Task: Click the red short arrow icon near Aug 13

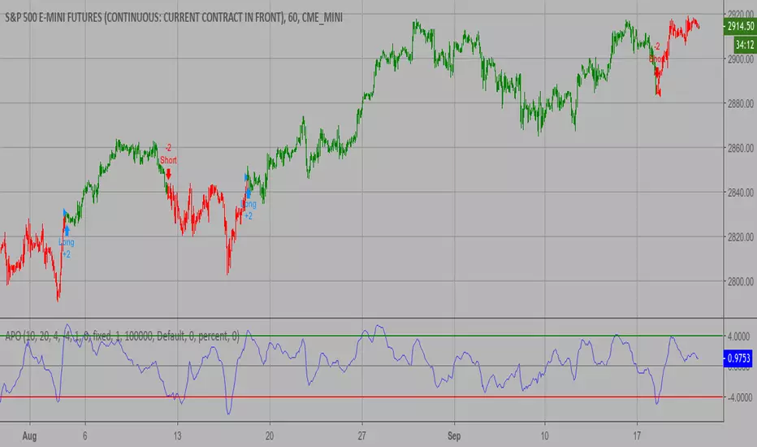Action: 168,174
